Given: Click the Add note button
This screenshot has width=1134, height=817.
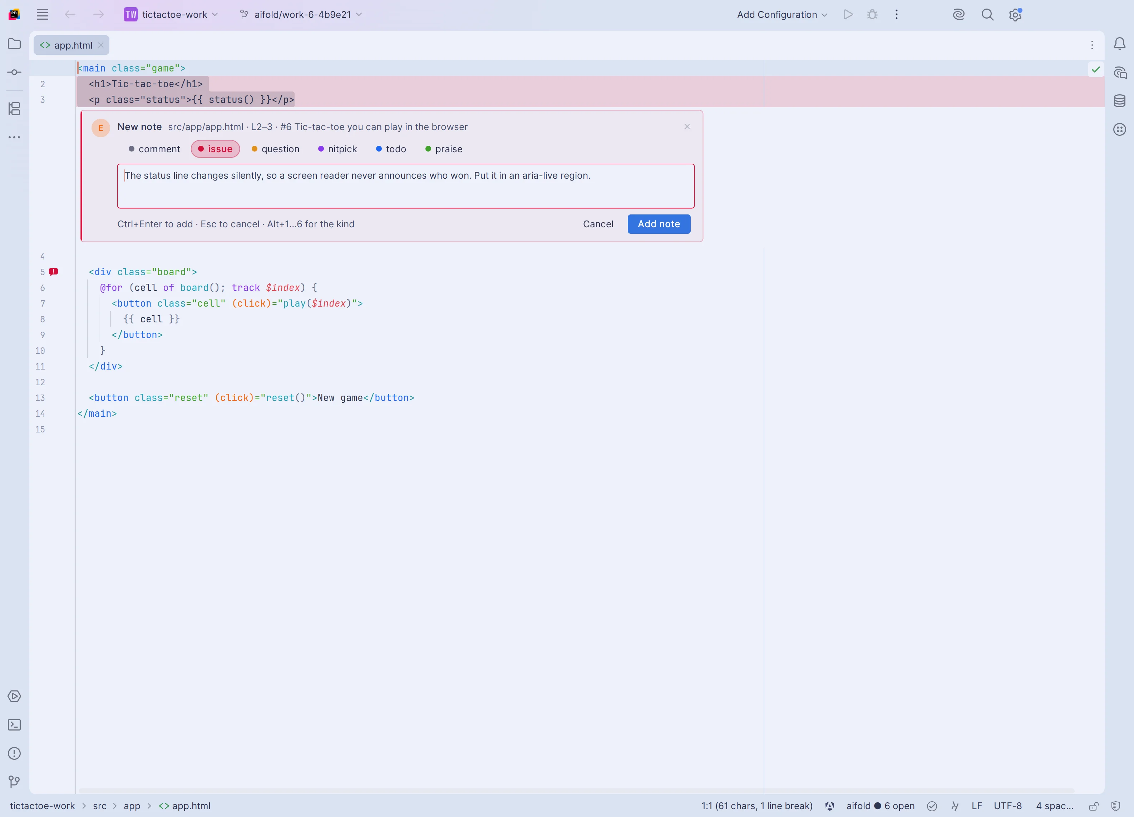Looking at the screenshot, I should tap(659, 224).
